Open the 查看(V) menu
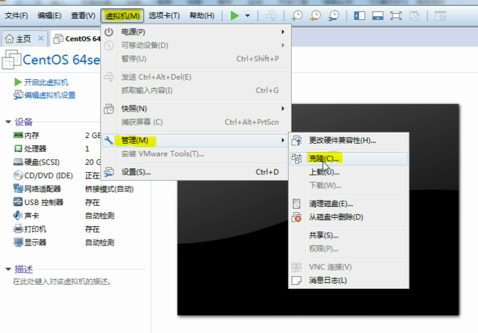The height and width of the screenshot is (333, 478). [83, 15]
